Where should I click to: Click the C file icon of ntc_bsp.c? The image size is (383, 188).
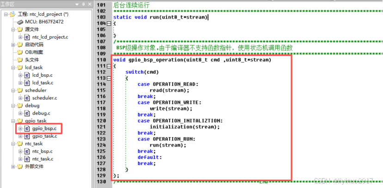(27, 152)
